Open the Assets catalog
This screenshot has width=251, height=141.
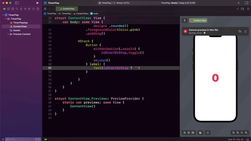point(16,31)
